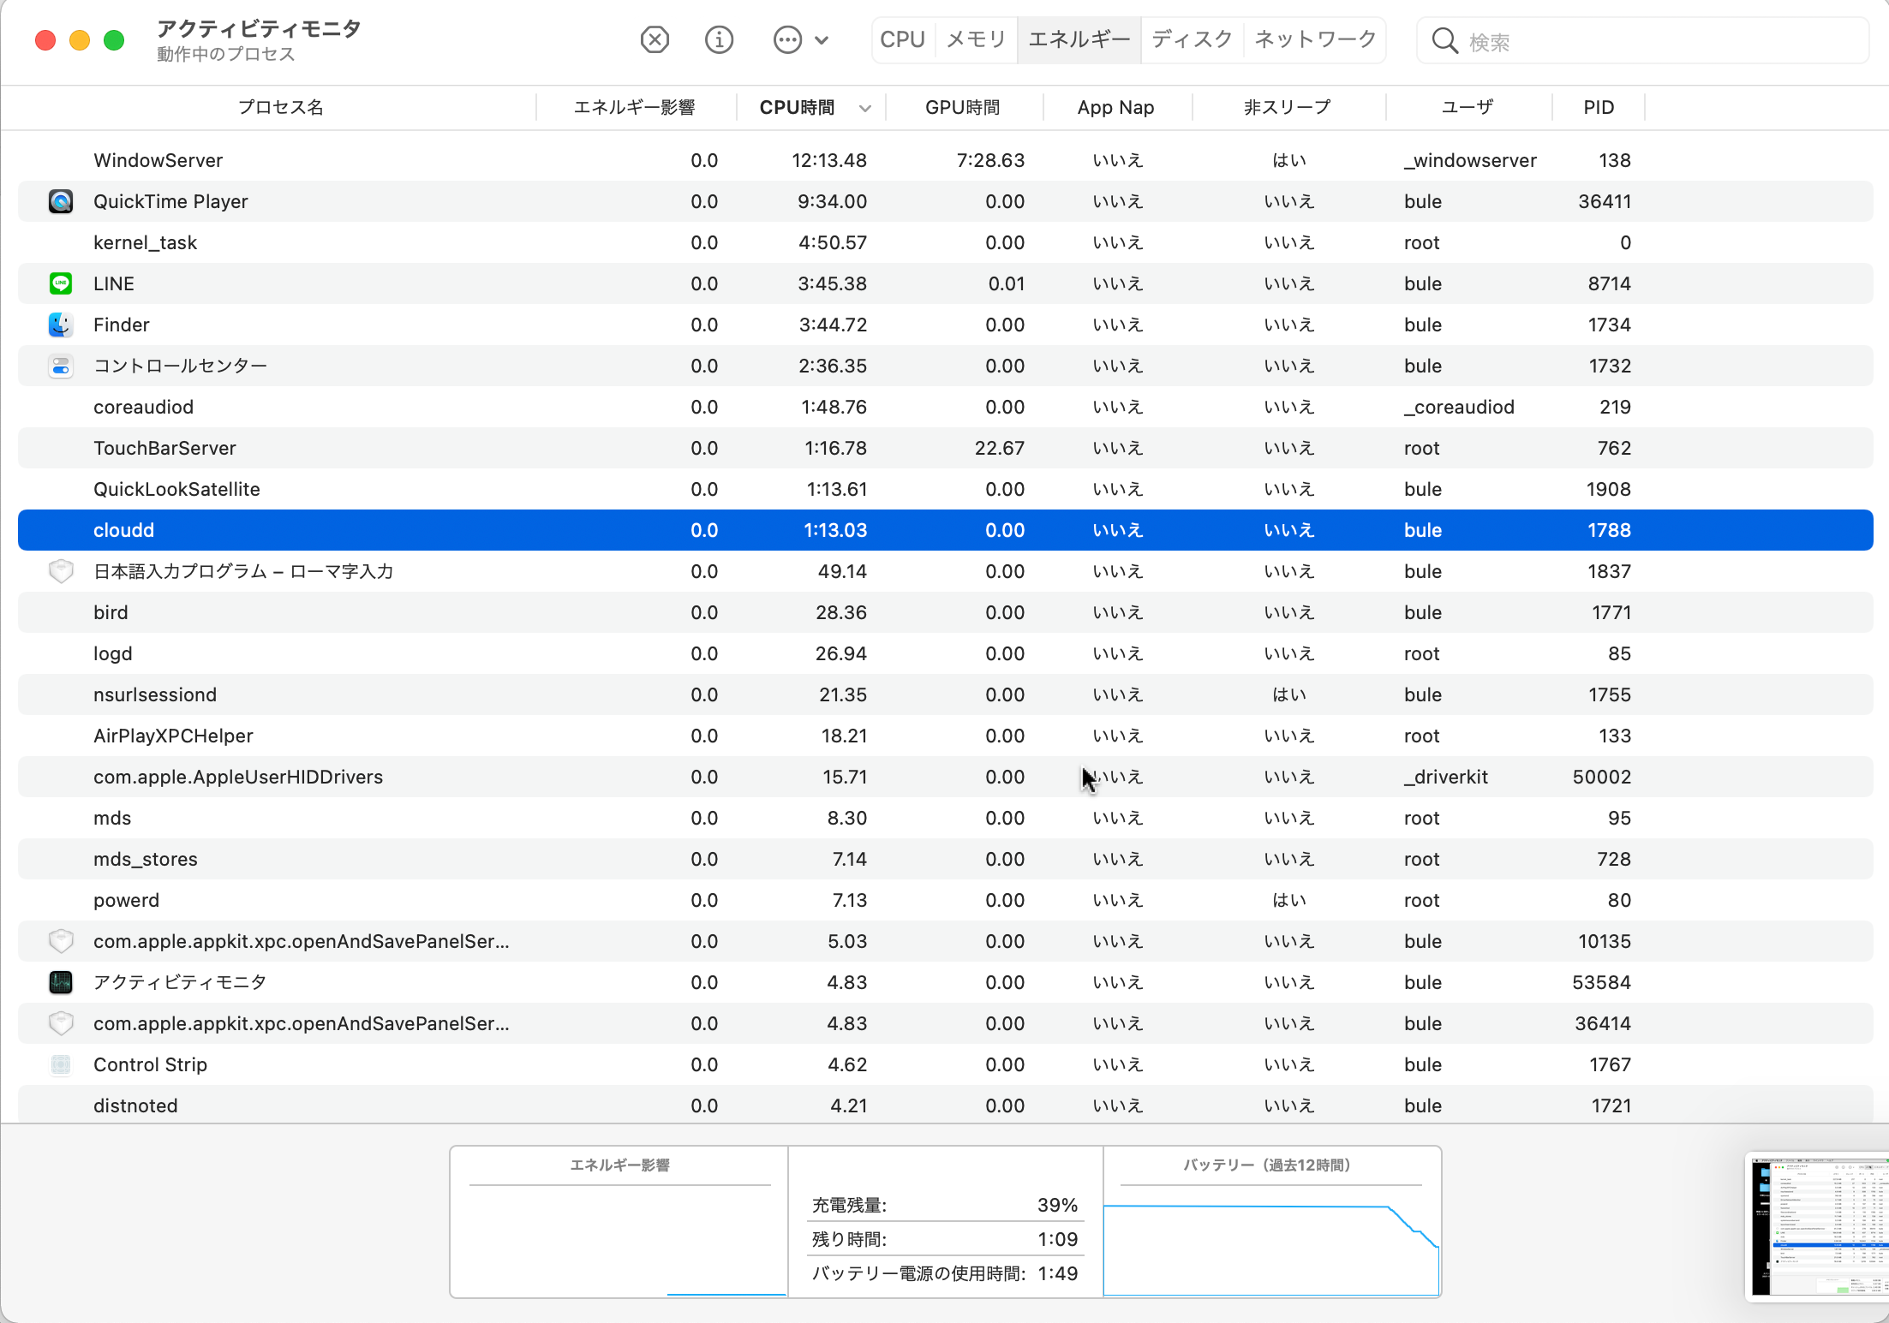Select the ネットワーク tab
The height and width of the screenshot is (1323, 1889).
(x=1315, y=39)
